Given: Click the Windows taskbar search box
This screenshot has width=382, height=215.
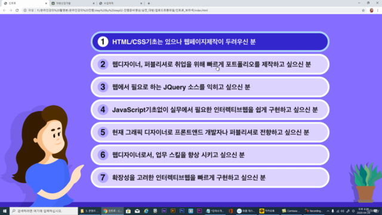Looking at the screenshot, I should [44, 211].
